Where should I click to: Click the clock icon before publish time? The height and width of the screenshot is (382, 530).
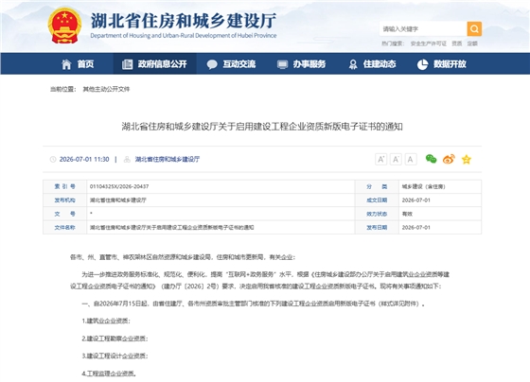53,159
